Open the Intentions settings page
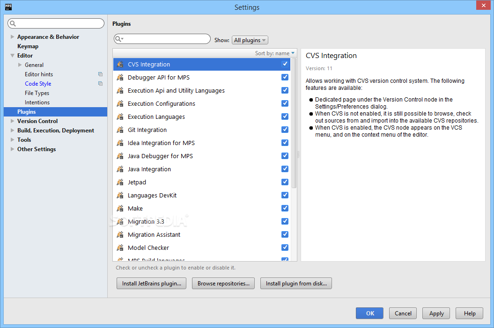The height and width of the screenshot is (328, 494). (x=37, y=102)
